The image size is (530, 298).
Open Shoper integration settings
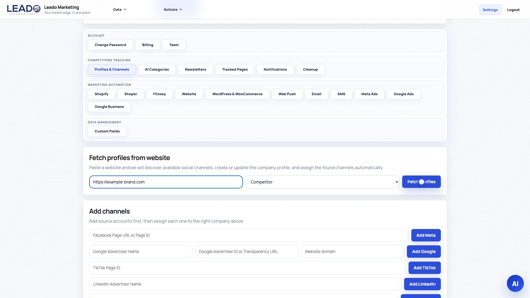click(131, 94)
